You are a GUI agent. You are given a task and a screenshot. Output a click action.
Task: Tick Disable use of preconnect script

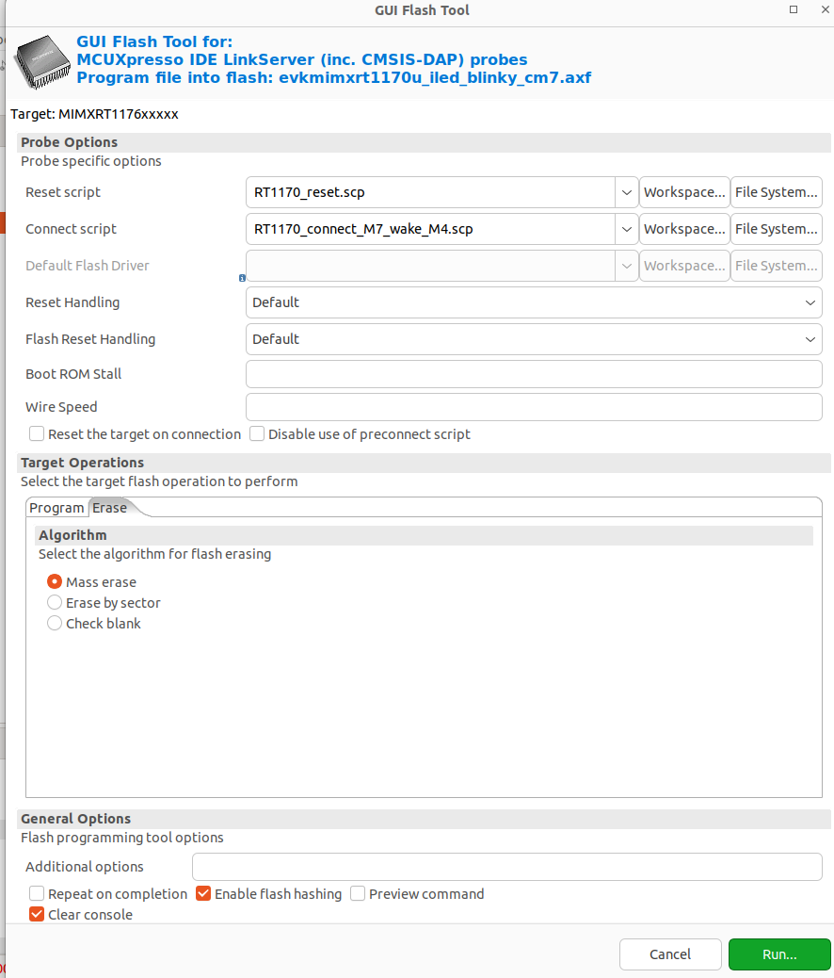pyautogui.click(x=257, y=434)
